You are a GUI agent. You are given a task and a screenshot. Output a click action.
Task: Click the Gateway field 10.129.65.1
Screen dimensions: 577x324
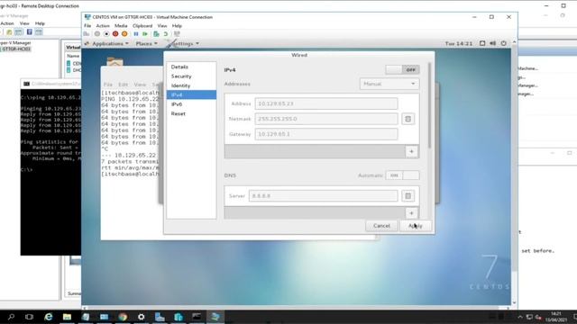[326, 134]
